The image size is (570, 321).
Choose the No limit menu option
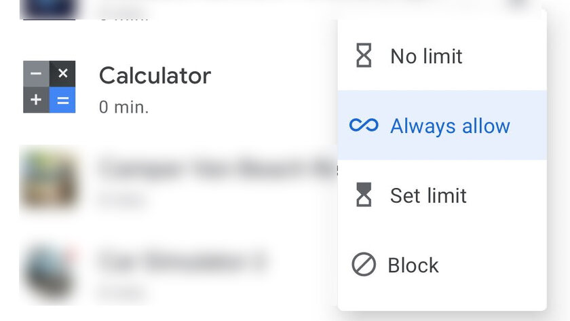(x=442, y=56)
